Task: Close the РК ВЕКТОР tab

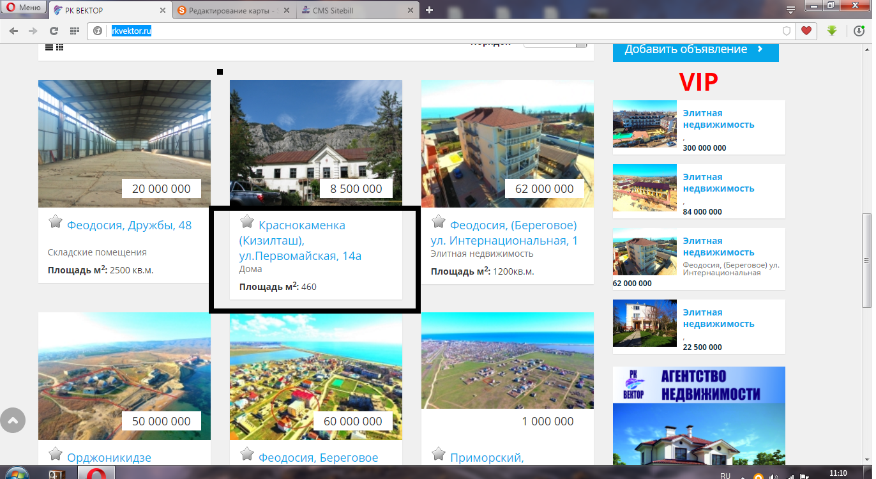Action: (x=163, y=10)
